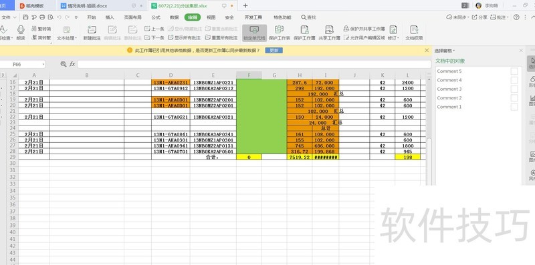The height and width of the screenshot is (265, 535).
Task: Click the 锁定单元格 lock cell icon
Action: click(x=254, y=29)
